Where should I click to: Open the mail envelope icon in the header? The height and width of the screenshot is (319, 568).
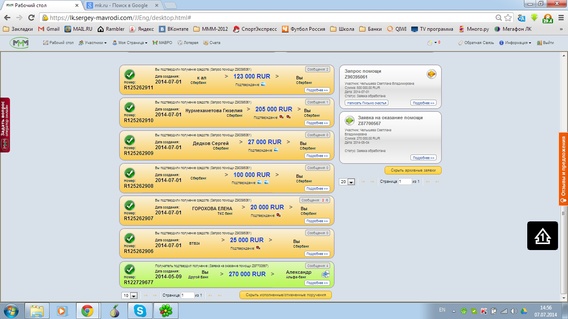pyautogui.click(x=430, y=43)
